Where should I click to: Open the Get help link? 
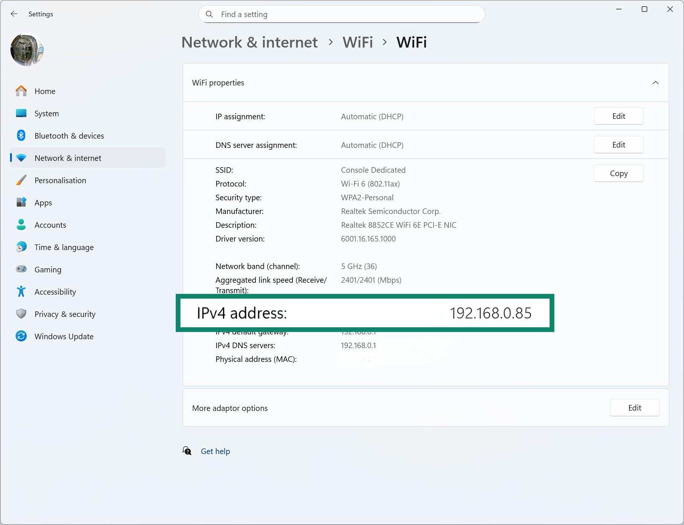click(215, 451)
